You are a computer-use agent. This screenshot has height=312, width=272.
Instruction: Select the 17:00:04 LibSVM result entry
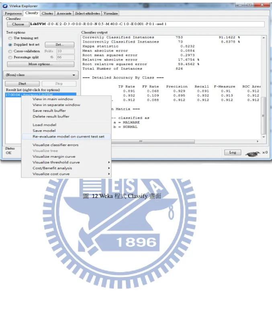[41, 95]
